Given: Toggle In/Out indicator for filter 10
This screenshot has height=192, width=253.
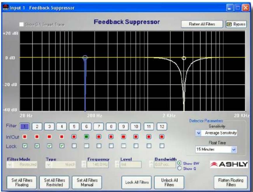Looking at the screenshot, I should click(136, 137).
